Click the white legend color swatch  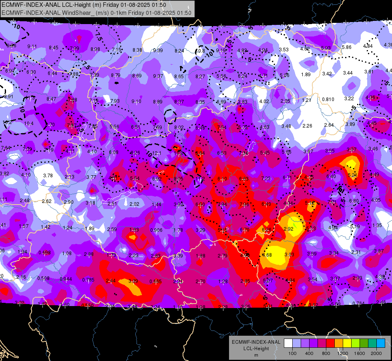[288, 343]
